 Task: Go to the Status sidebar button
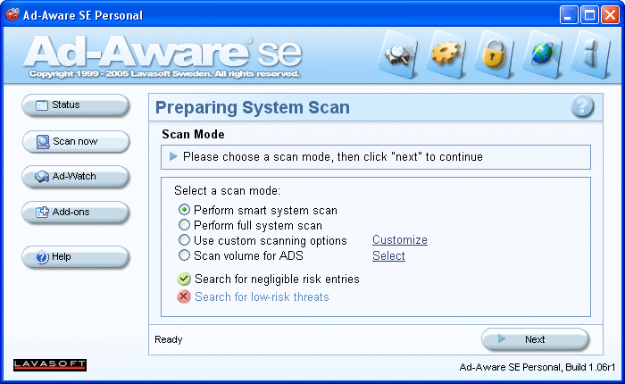pyautogui.click(x=75, y=105)
